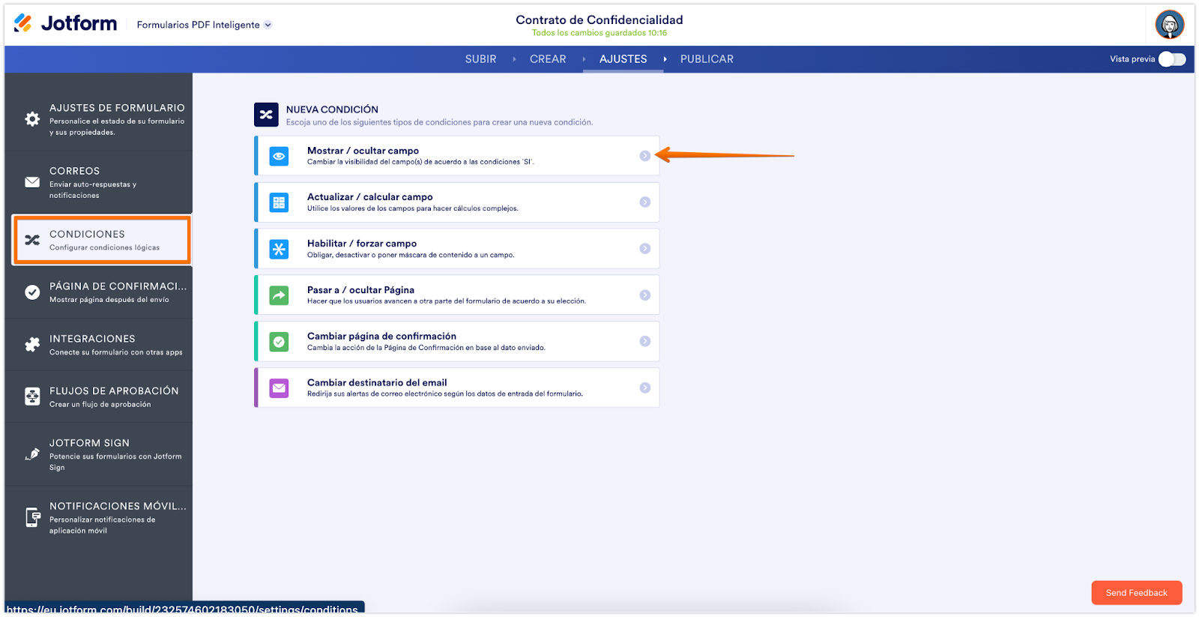1199x617 pixels.
Task: Click the Flujos de Aprobación icon
Action: (32, 397)
